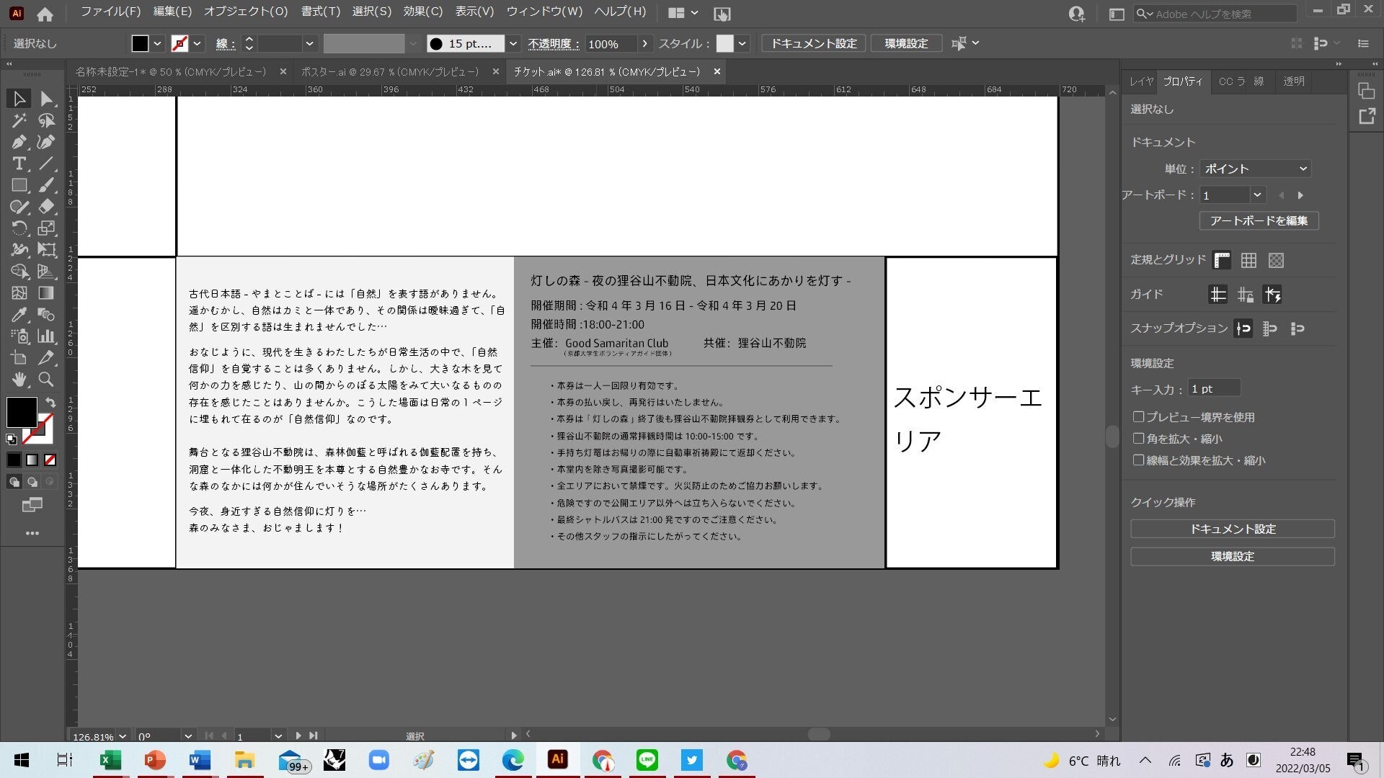This screenshot has width=1384, height=778.
Task: Expand the 15 pt brush dropdown
Action: click(x=513, y=43)
